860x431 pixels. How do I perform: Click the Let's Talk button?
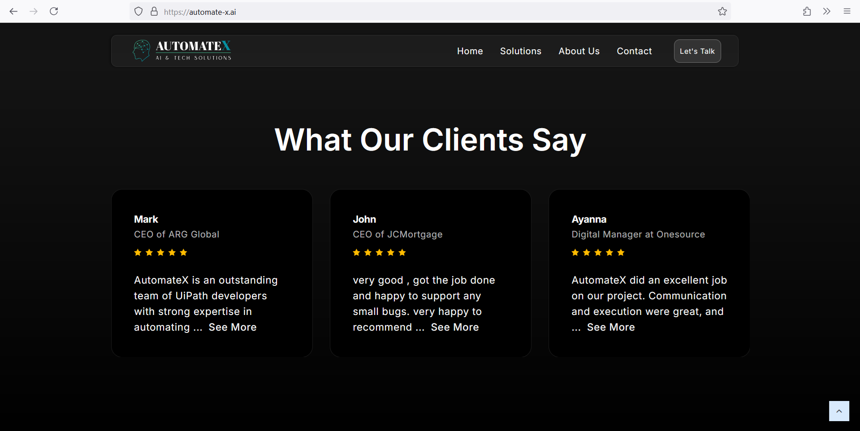697,51
